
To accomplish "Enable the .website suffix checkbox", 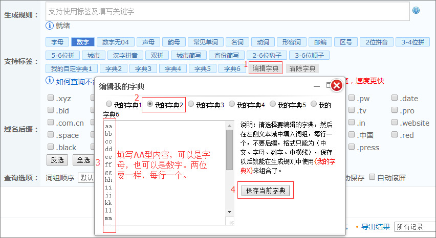I will (x=395, y=123).
